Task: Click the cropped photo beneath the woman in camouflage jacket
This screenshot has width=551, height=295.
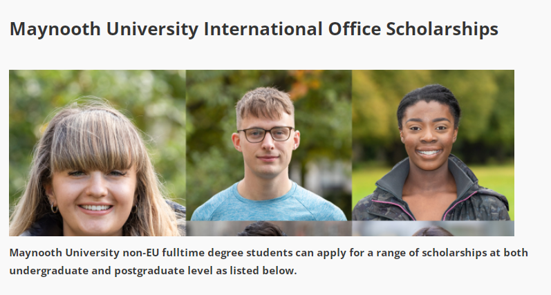Action: click(433, 229)
